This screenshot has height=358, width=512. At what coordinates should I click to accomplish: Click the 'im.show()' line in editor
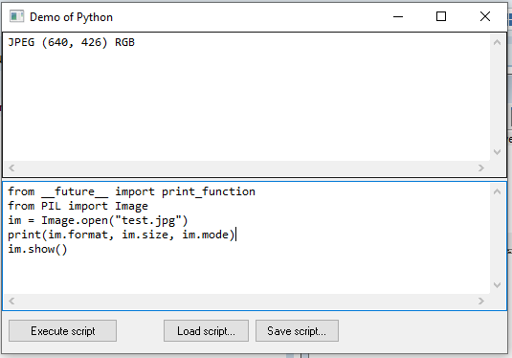click(37, 249)
